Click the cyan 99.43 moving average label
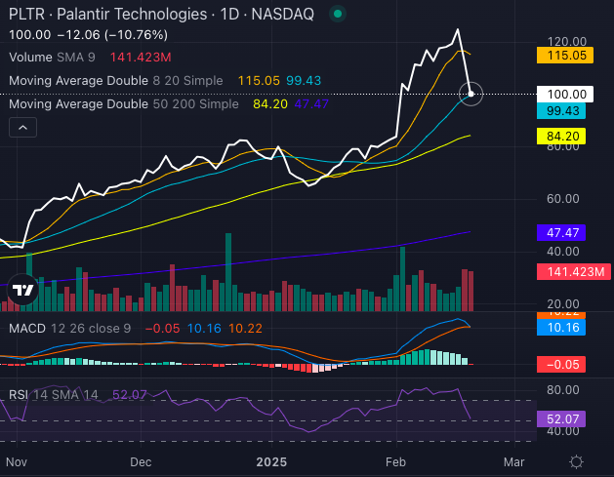The width and height of the screenshot is (614, 477). 565,111
